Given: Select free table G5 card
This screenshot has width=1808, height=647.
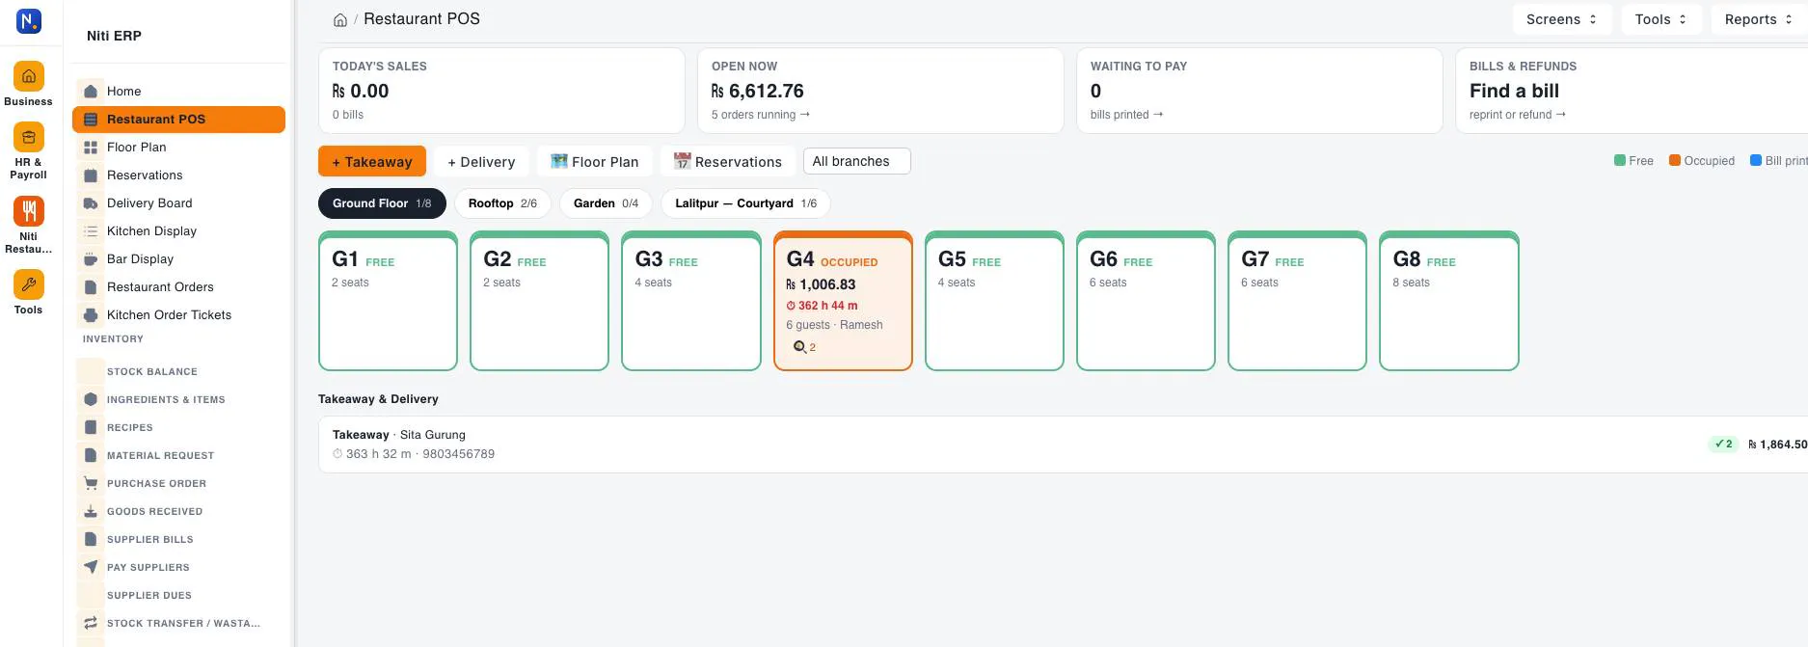Looking at the screenshot, I should tap(994, 301).
